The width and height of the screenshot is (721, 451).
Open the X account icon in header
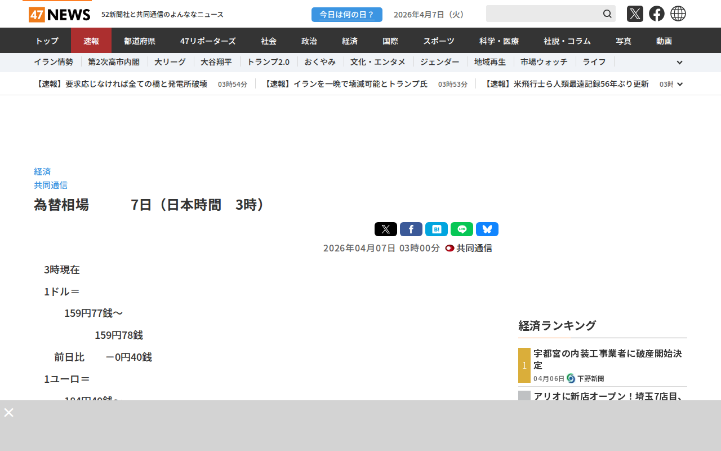pos(635,14)
